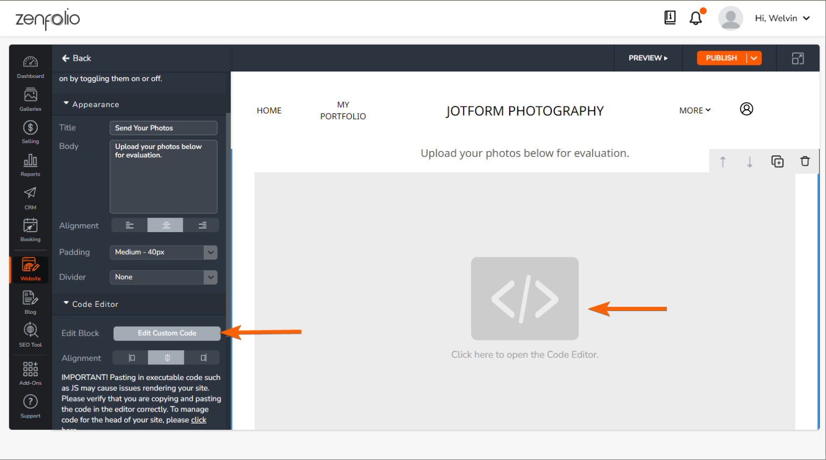This screenshot has width=826, height=460.
Task: Click the Title field containing Send Your Photos
Action: point(163,128)
